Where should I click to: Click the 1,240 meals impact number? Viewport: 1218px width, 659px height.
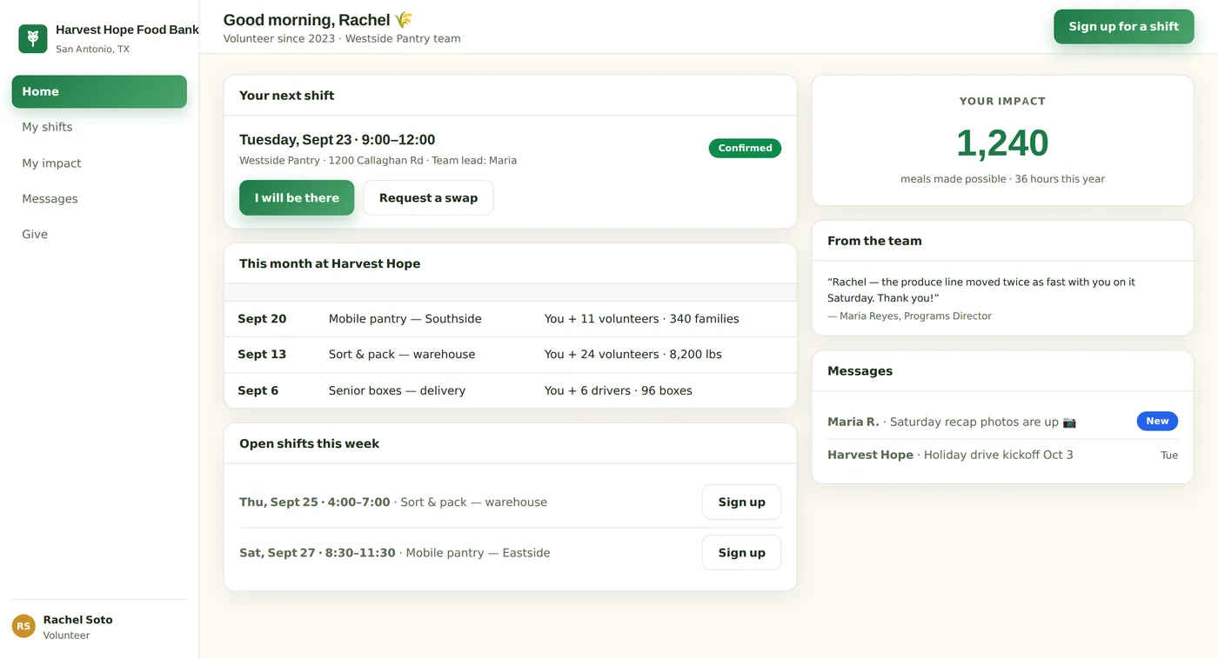[x=1002, y=143]
